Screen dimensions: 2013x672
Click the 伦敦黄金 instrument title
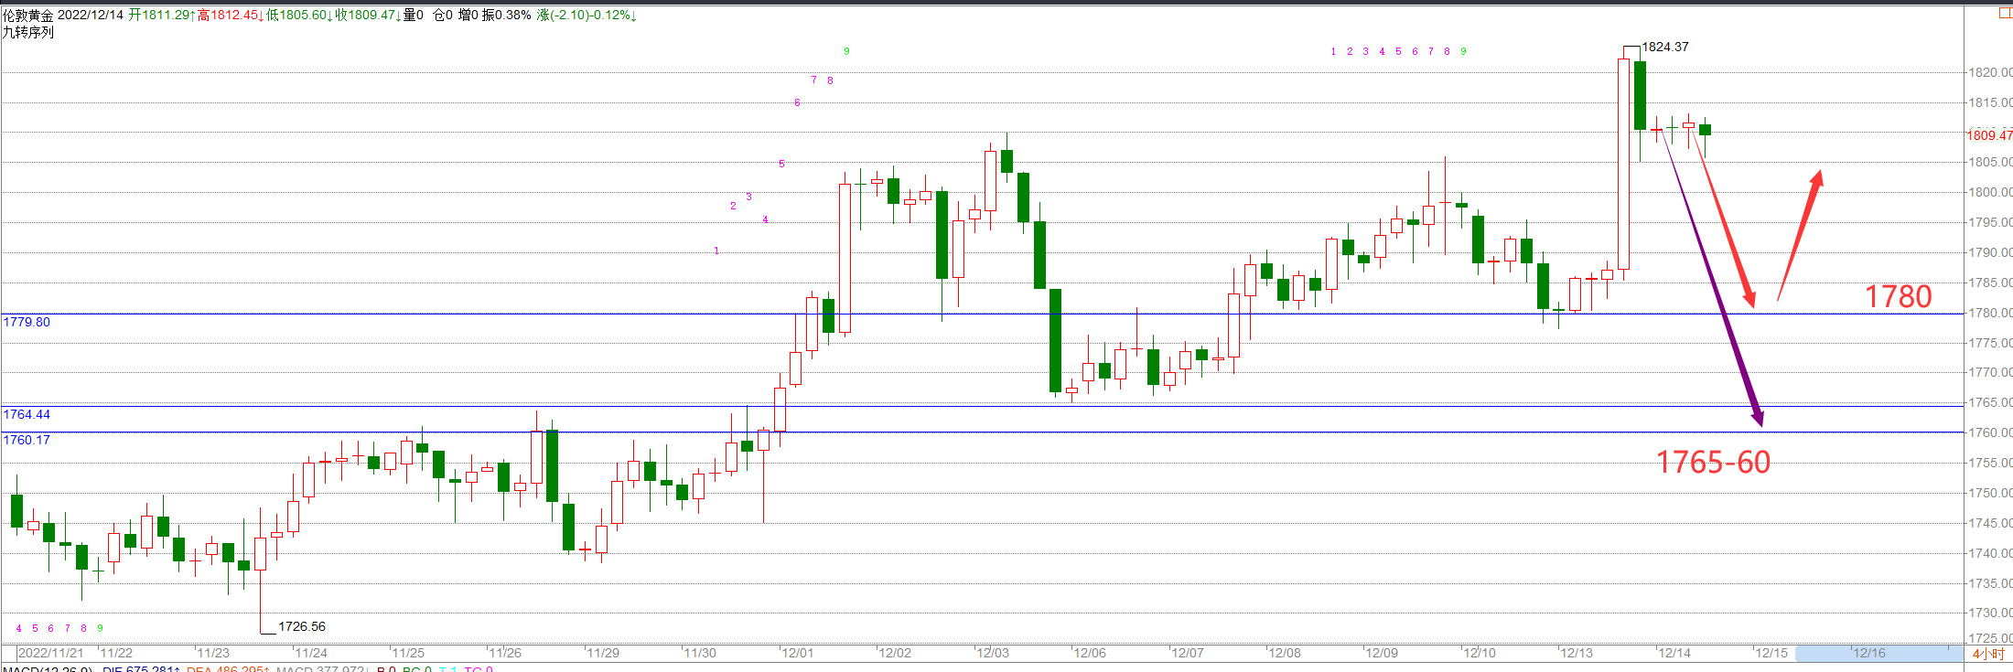(x=28, y=16)
